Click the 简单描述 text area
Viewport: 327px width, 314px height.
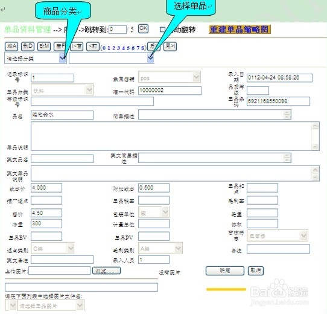215,115
